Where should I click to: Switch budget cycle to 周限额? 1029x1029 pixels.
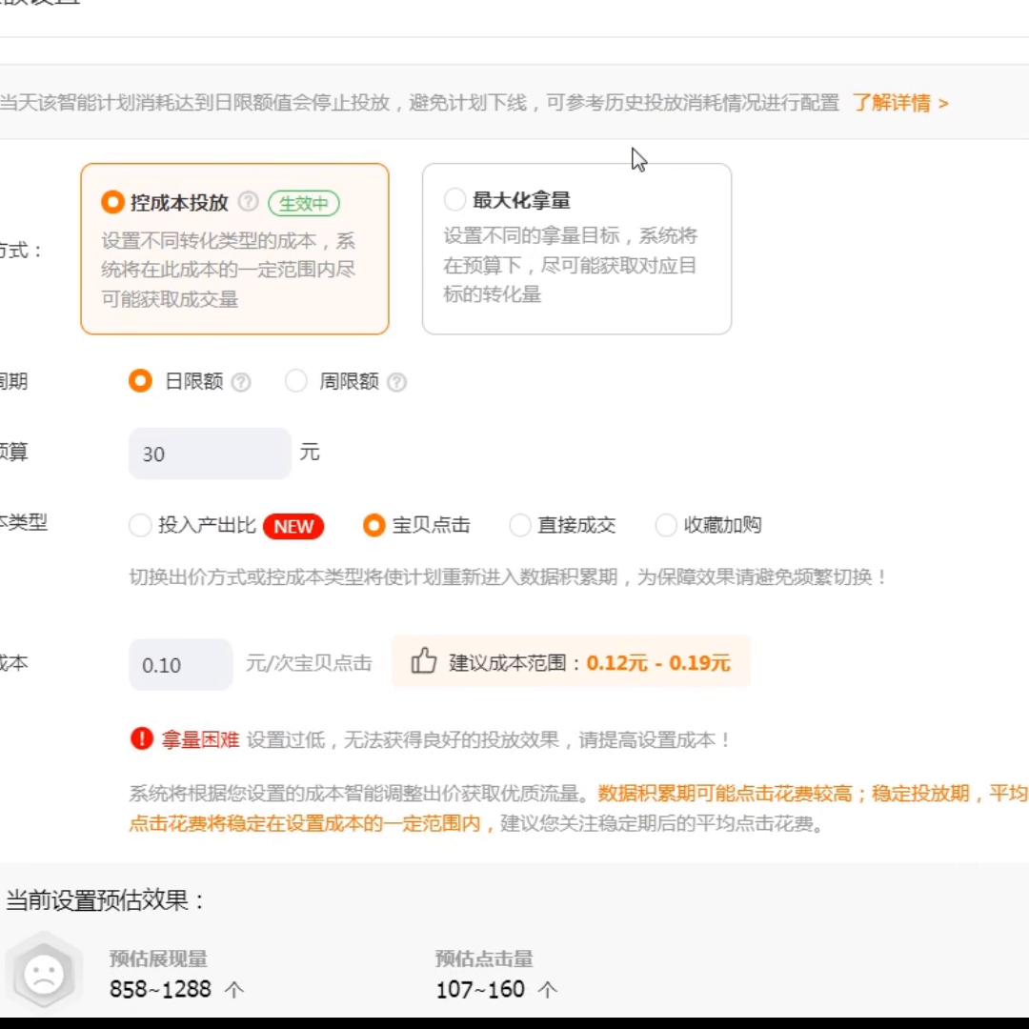pyautogui.click(x=296, y=381)
